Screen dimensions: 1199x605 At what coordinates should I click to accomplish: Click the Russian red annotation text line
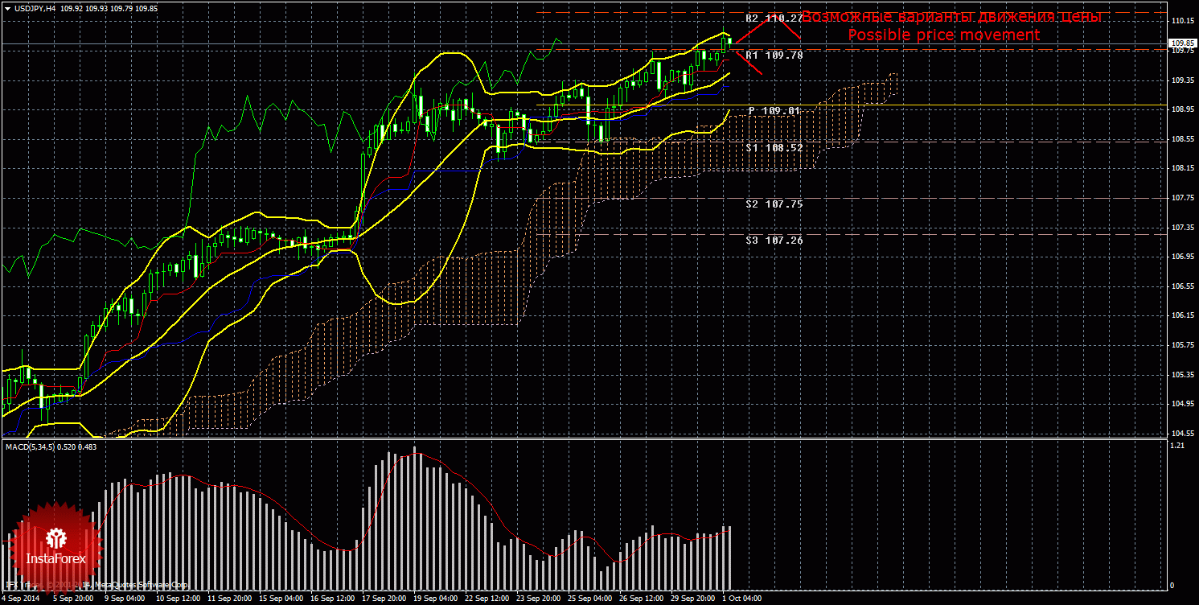[x=951, y=17]
